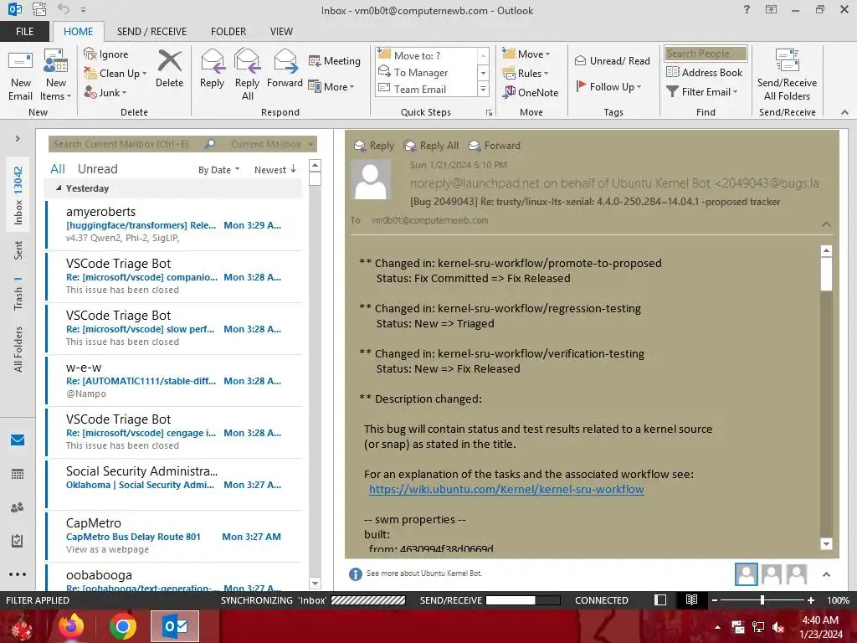
Task: Open the Clean Up dropdown
Action: (x=115, y=74)
